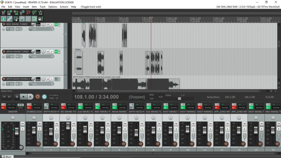Click the Play transport button
Screen dimensions: 281x158
tap(24, 97)
